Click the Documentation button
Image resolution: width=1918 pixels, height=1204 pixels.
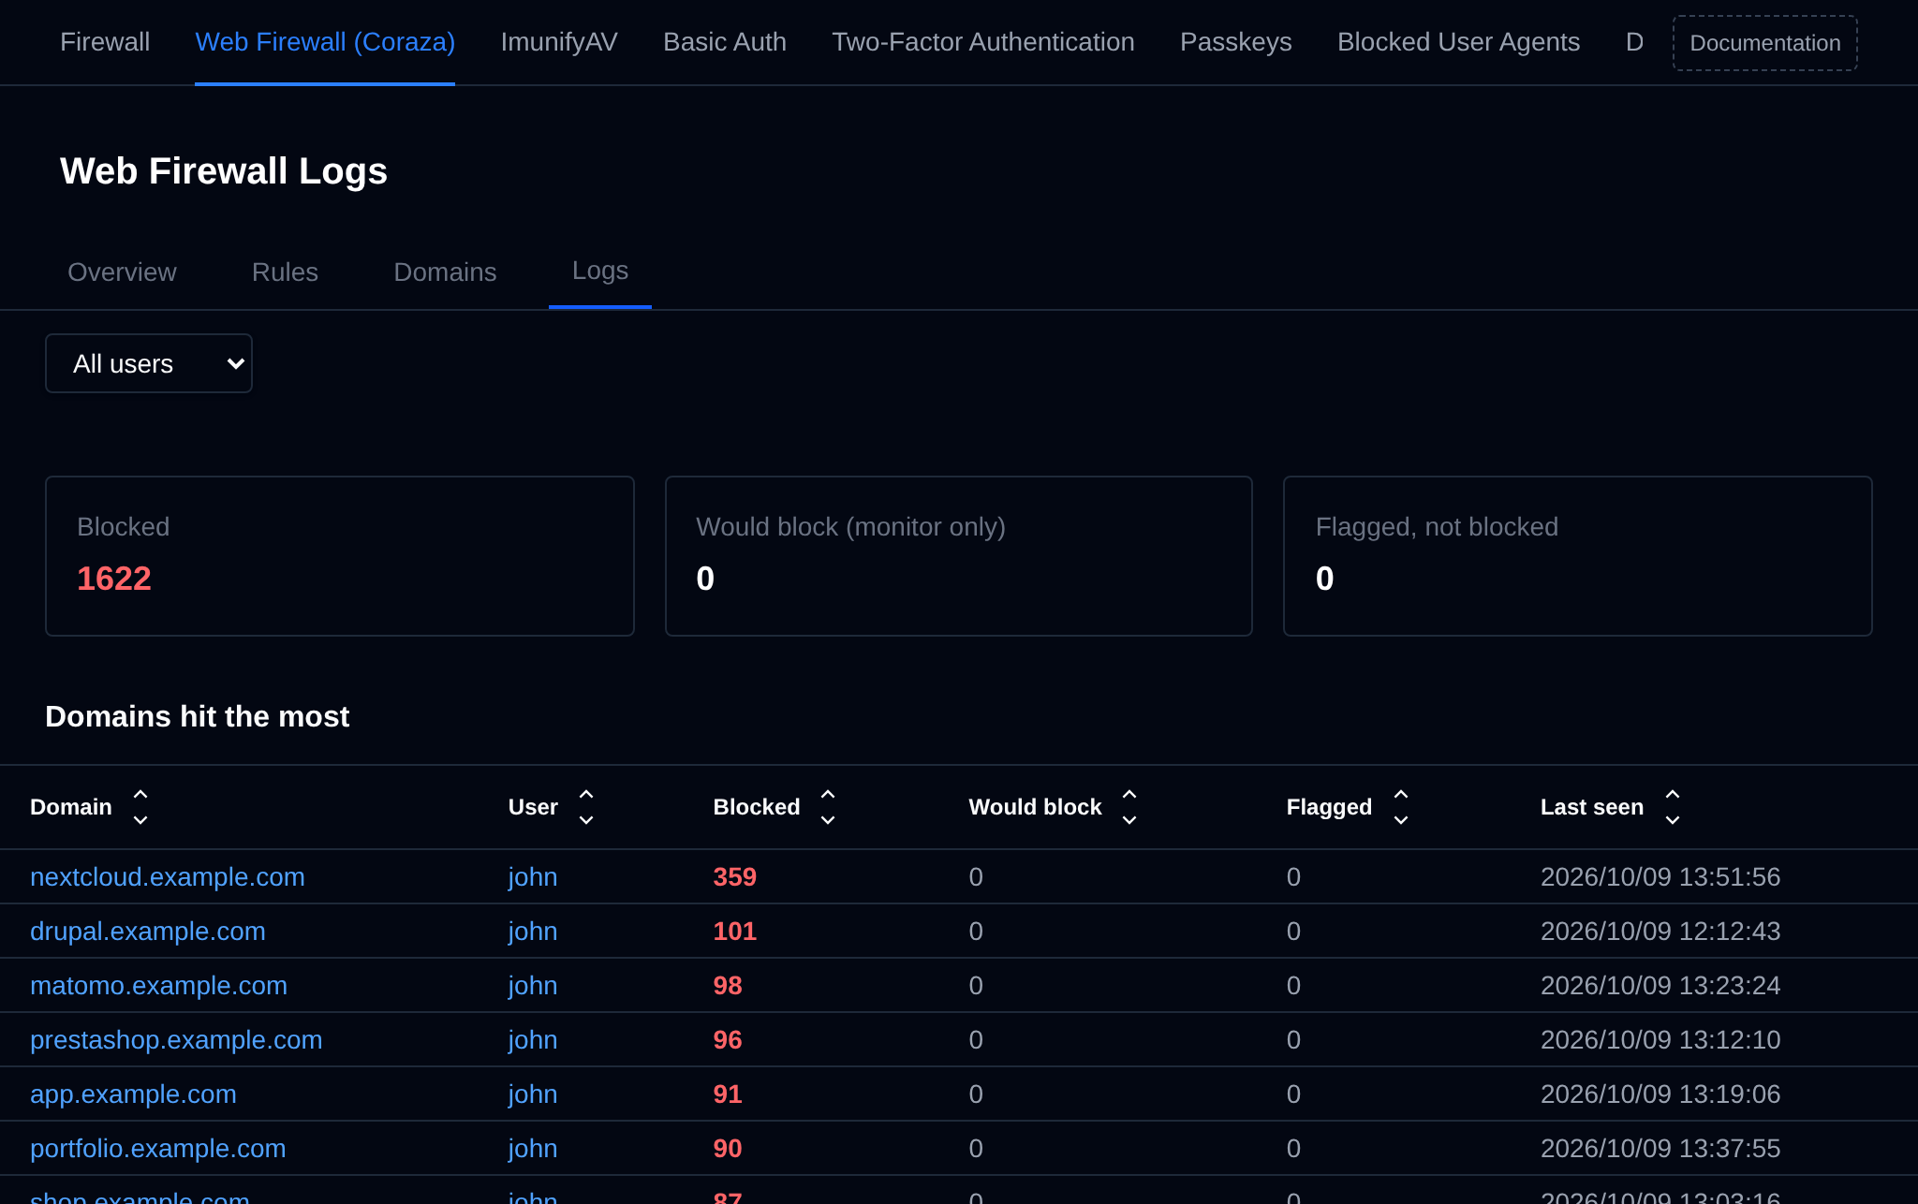(1765, 43)
